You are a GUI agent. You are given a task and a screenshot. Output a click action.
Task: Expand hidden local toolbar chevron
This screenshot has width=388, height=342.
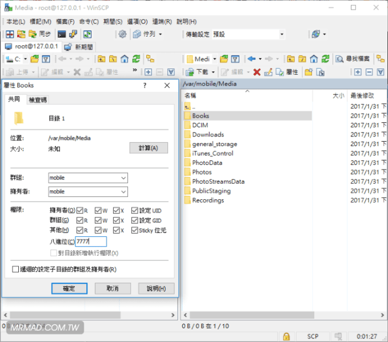135,70
